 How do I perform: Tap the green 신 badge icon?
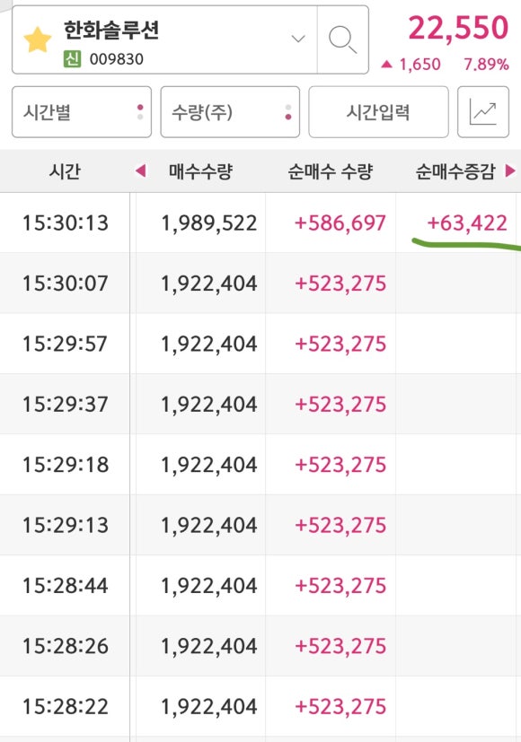pyautogui.click(x=72, y=59)
